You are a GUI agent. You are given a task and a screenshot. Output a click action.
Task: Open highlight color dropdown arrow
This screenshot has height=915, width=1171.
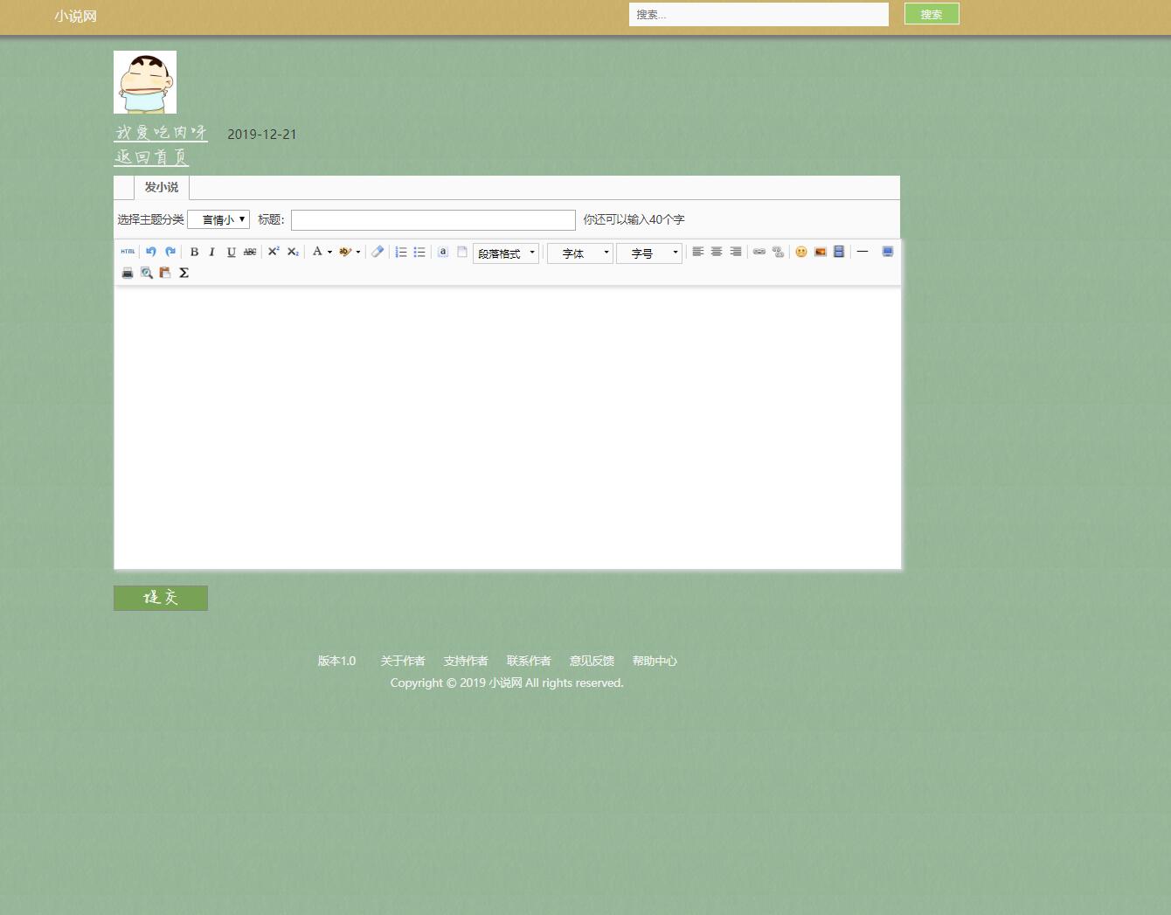(358, 252)
